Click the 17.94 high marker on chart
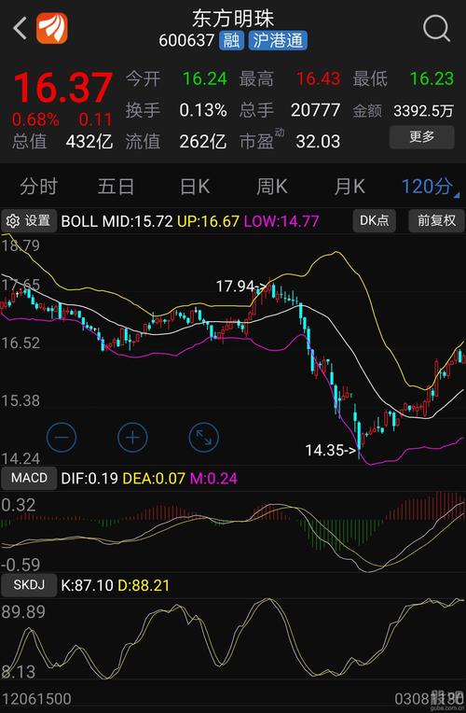Screen dimensions: 466x713 click(x=240, y=287)
